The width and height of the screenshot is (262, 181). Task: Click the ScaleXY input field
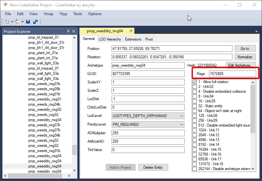pos(148,82)
